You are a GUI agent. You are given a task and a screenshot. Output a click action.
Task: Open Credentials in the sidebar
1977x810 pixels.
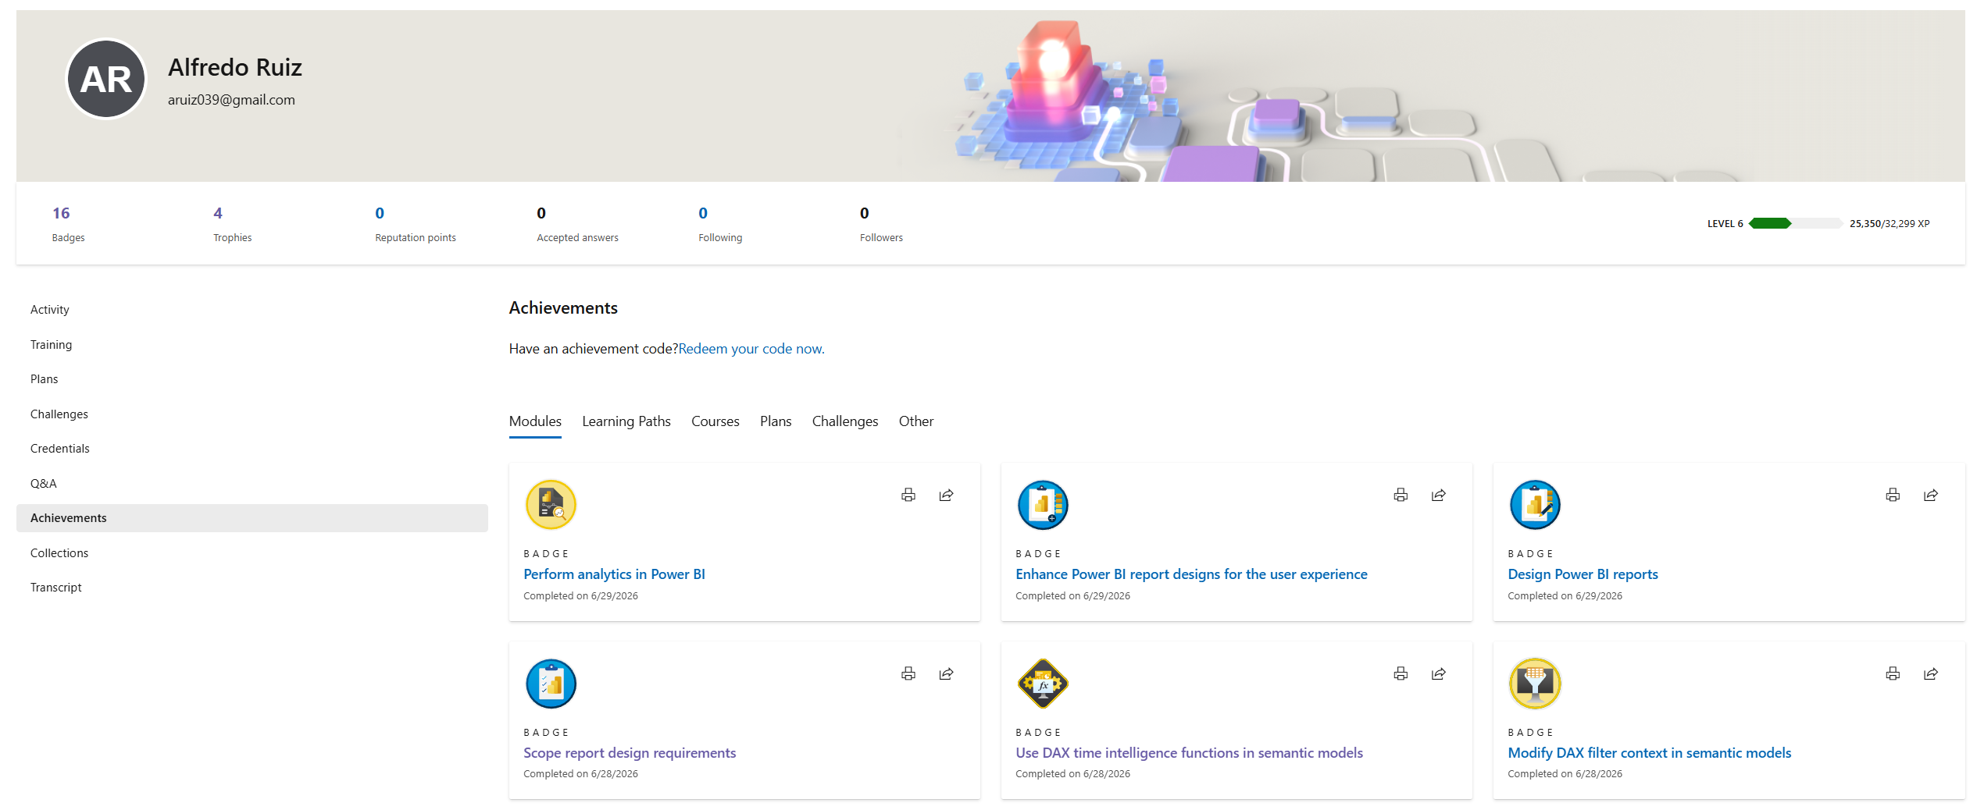[252, 449]
